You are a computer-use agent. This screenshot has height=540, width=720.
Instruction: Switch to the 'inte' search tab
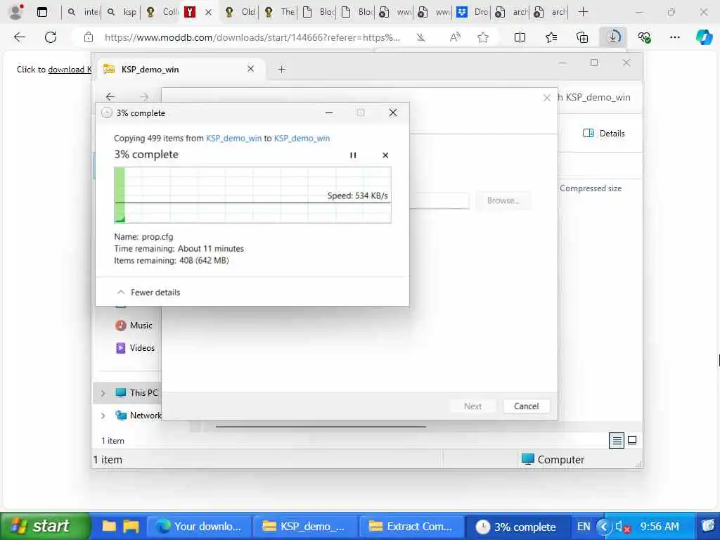[x=83, y=12]
